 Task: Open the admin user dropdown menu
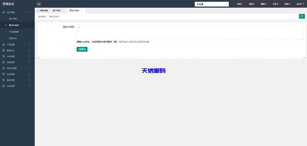300,4
